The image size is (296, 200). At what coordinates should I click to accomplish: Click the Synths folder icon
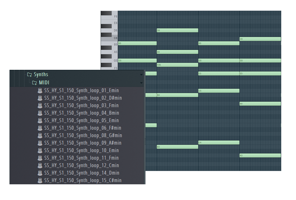point(29,75)
